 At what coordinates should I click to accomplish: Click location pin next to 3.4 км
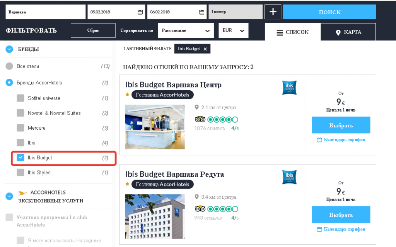click(196, 197)
